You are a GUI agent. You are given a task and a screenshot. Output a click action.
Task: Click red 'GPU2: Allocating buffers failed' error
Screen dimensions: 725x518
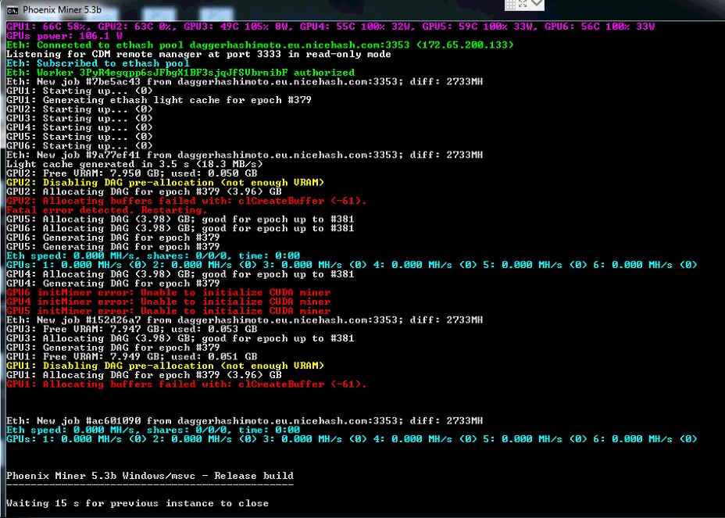point(187,201)
